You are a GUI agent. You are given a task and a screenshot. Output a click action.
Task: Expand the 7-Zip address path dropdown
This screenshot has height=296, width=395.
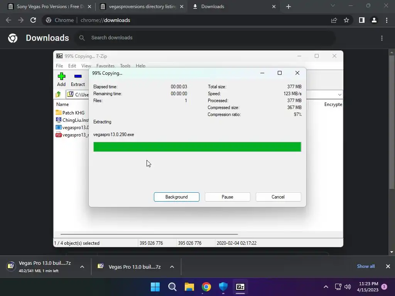tap(339, 95)
